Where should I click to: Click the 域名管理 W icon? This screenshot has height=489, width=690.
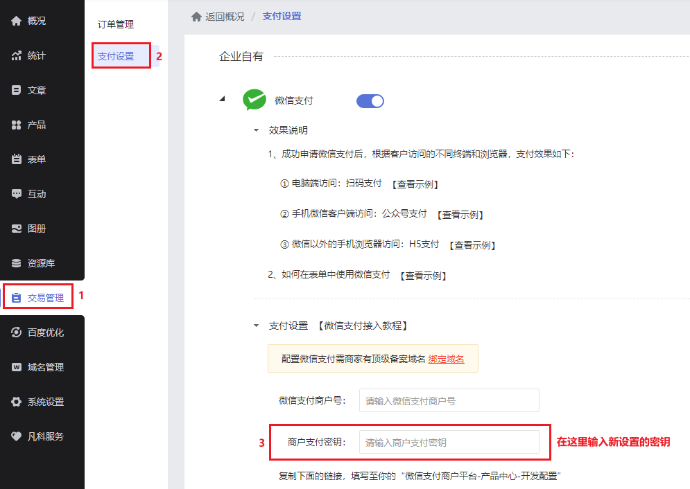click(16, 367)
